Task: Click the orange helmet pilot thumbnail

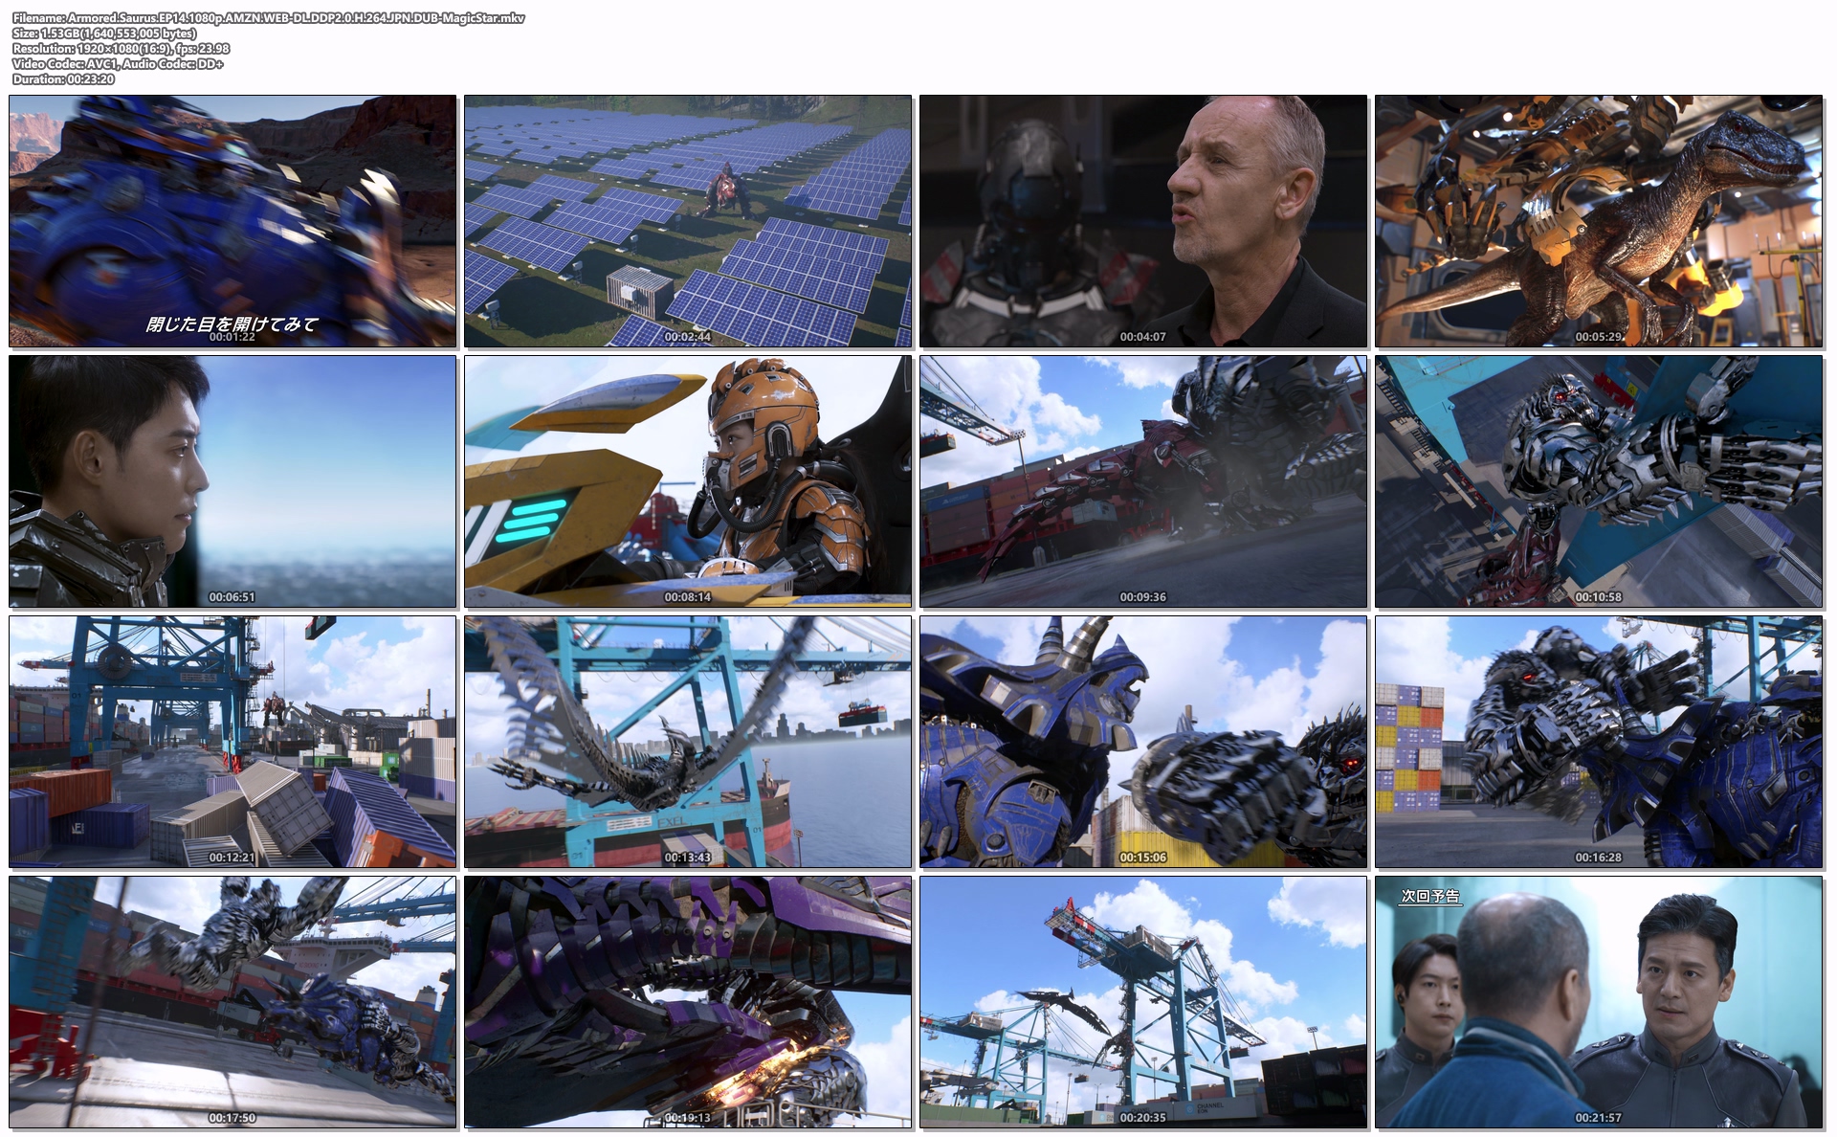Action: pos(688,481)
